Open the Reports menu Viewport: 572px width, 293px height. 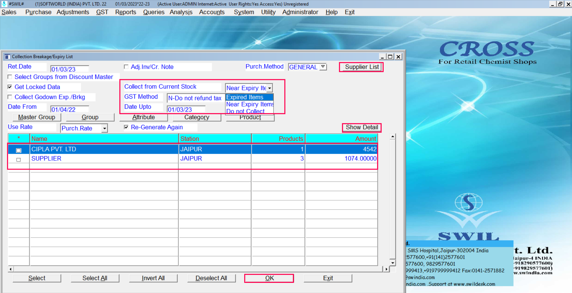tap(125, 12)
